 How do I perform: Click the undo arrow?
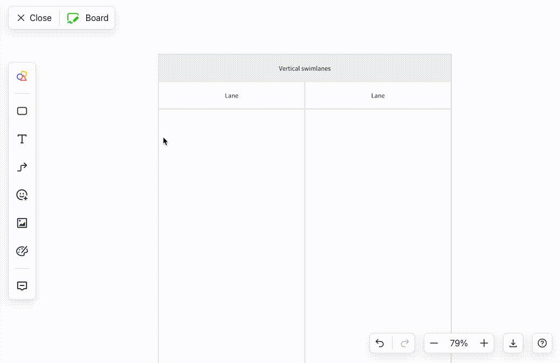(x=380, y=343)
